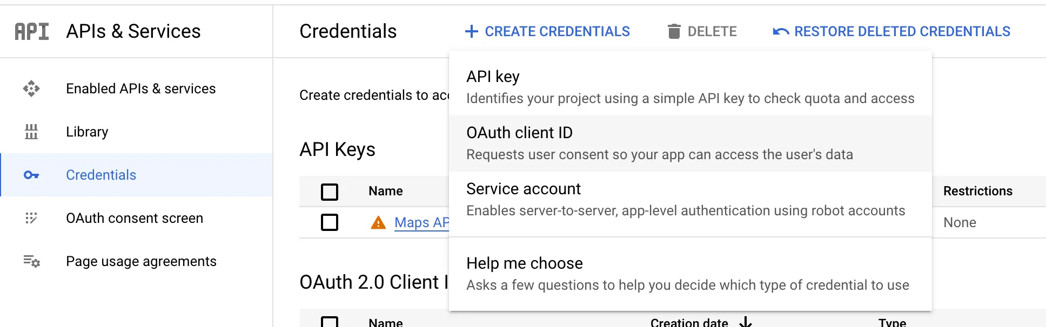Viewport: 1046px width, 327px height.
Task: Click the orange warning icon beside Maps API key
Action: tap(378, 222)
